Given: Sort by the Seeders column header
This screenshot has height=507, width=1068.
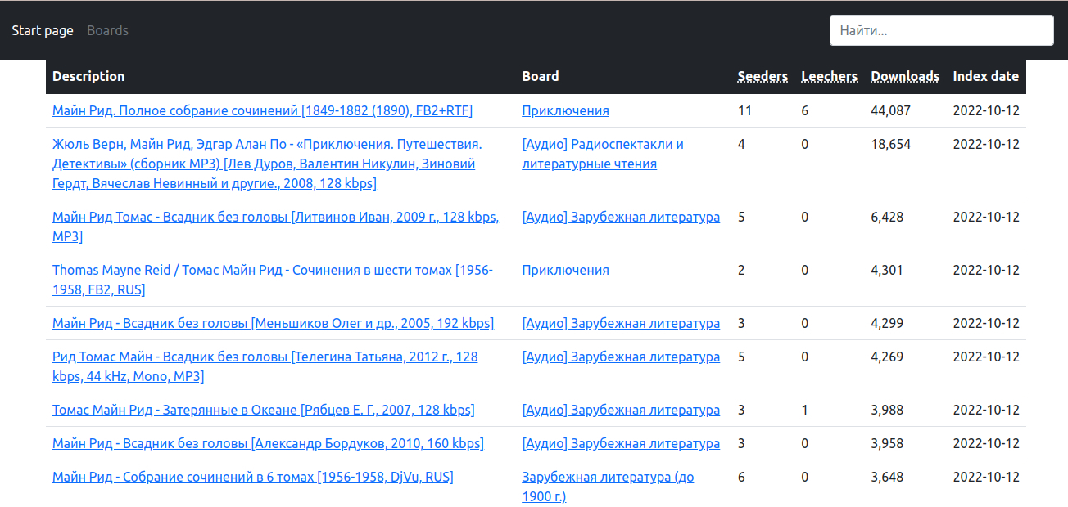Looking at the screenshot, I should tap(763, 76).
